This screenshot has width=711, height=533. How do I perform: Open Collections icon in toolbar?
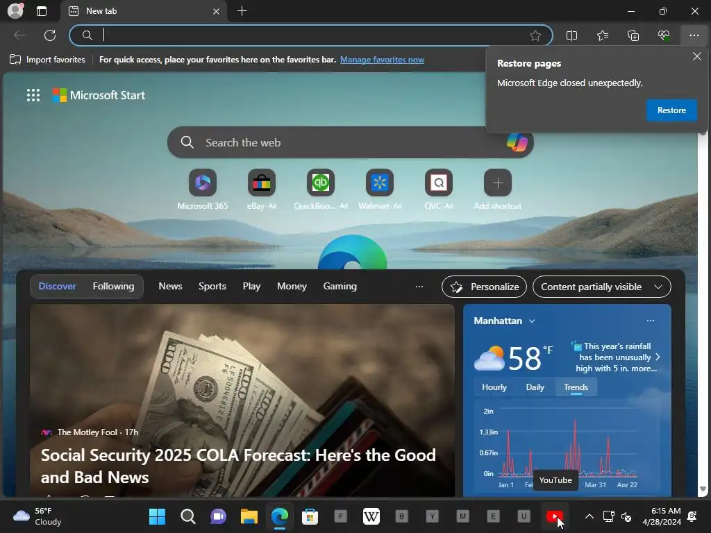click(633, 35)
